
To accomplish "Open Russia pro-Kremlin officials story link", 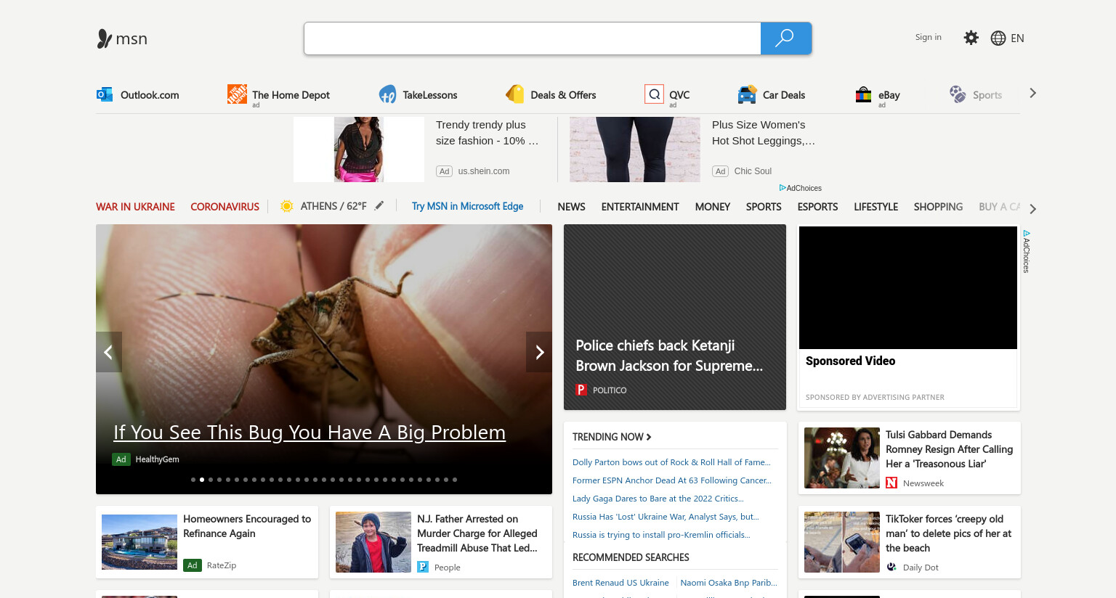I will [x=661, y=535].
